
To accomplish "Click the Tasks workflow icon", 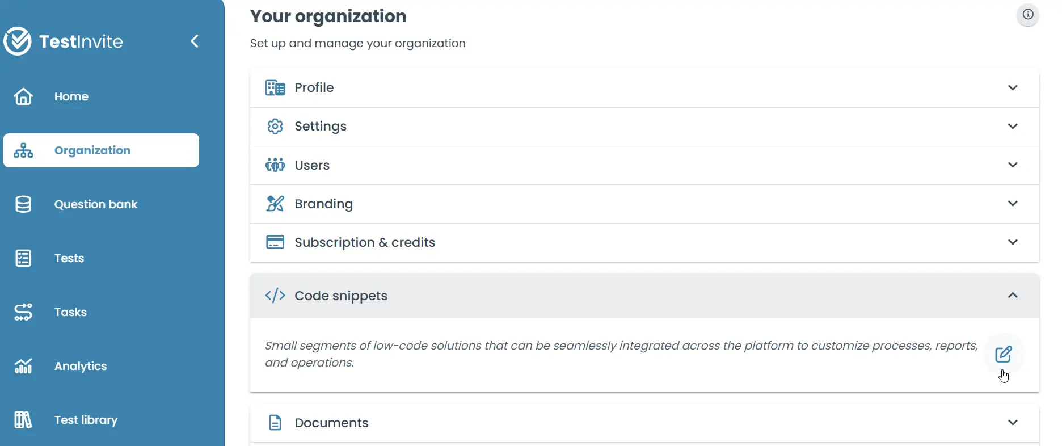I will point(23,312).
